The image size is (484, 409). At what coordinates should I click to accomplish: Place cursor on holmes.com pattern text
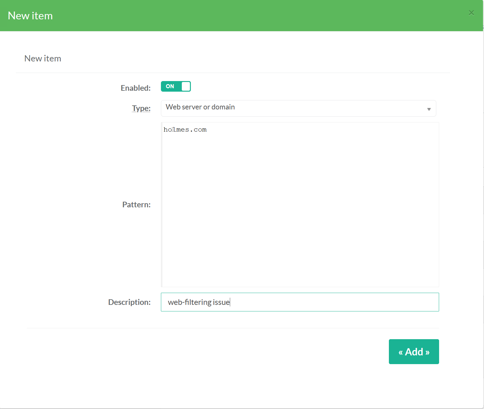coord(185,130)
